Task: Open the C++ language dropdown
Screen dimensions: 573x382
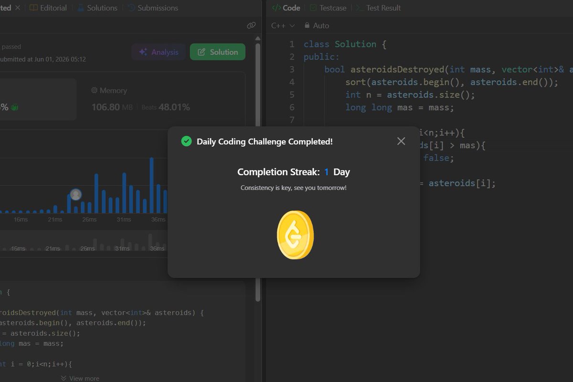Action: click(283, 25)
